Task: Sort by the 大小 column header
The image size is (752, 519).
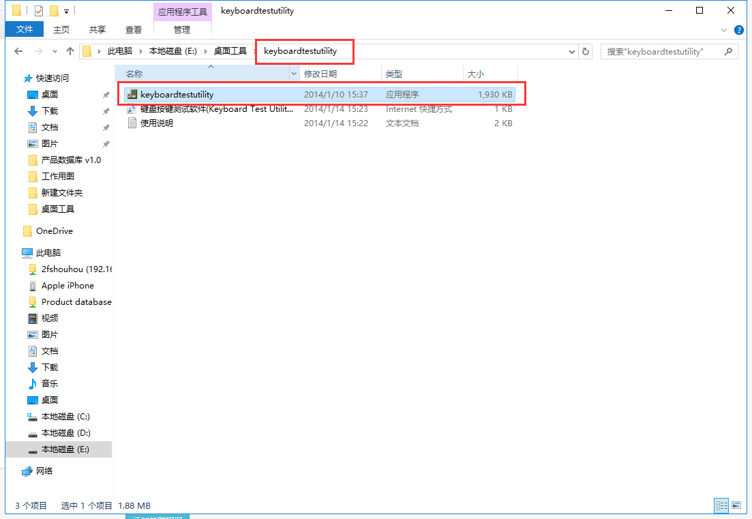Action: click(x=490, y=74)
